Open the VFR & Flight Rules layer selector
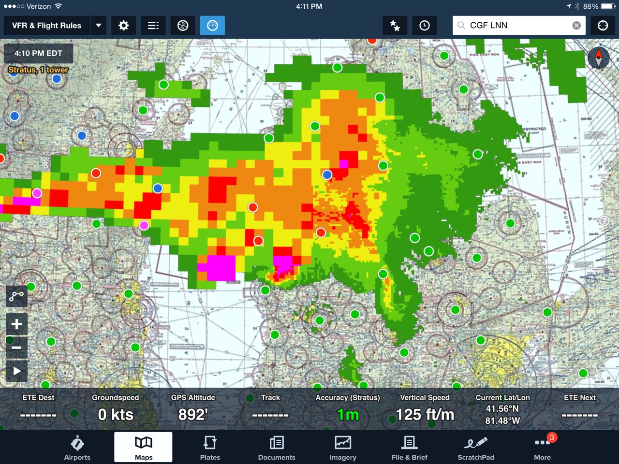The image size is (619, 464). [x=47, y=26]
